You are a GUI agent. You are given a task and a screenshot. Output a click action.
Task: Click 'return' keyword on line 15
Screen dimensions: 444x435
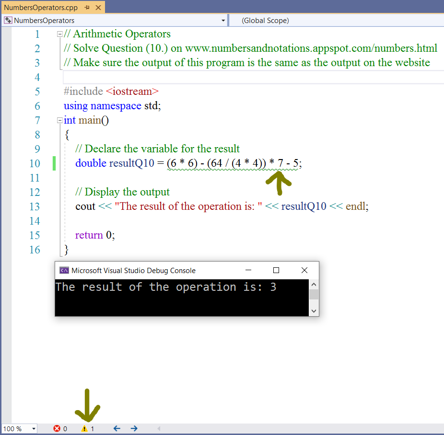pyautogui.click(x=89, y=235)
